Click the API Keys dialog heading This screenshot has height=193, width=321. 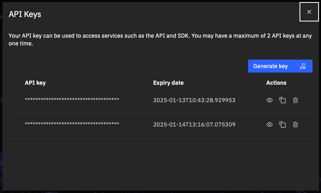tap(25, 15)
